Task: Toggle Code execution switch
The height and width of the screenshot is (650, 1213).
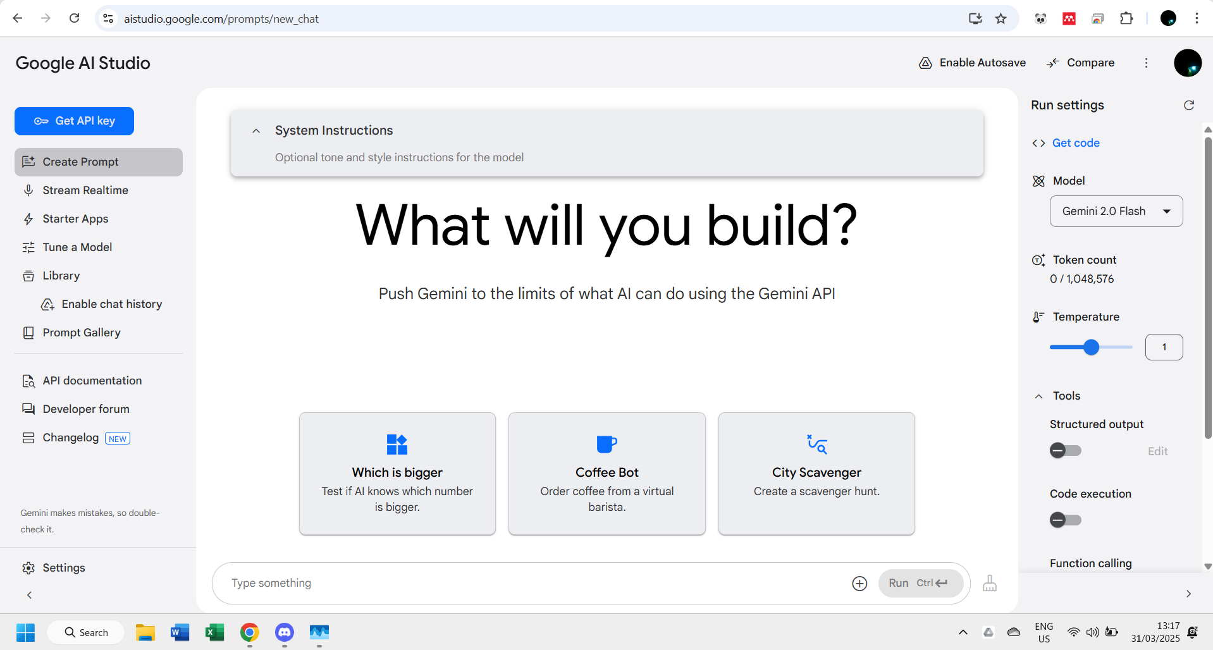Action: [1066, 520]
